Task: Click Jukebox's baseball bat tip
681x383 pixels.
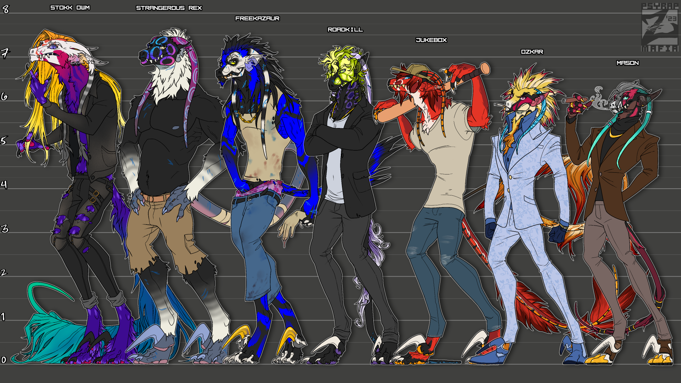Action: (485, 68)
